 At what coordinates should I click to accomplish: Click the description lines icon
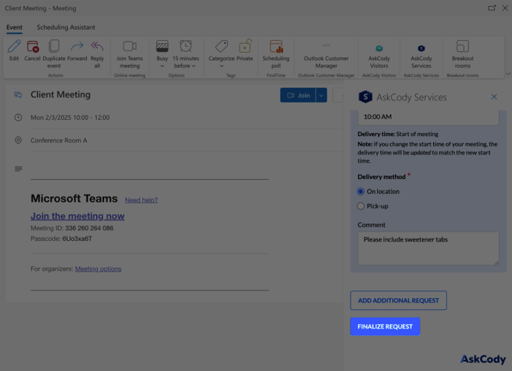point(19,169)
